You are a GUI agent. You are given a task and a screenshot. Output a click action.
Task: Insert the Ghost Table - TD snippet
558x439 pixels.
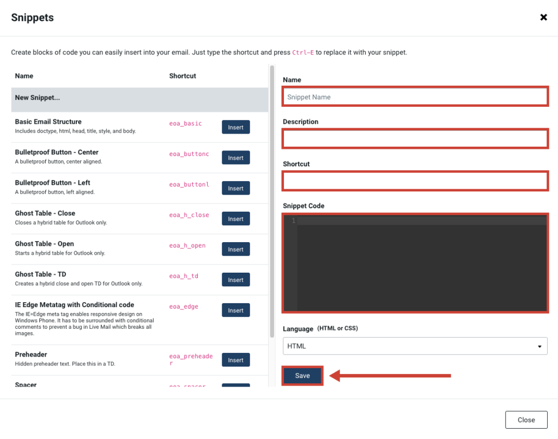point(235,280)
